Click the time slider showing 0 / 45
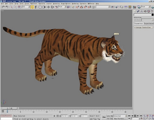Image resolution: width=154 pixels, height=120 pixels. 9,108
